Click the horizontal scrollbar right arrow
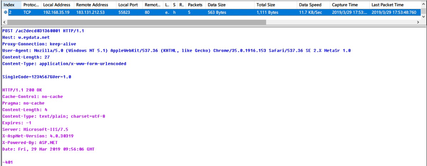 pyautogui.click(x=418, y=22)
